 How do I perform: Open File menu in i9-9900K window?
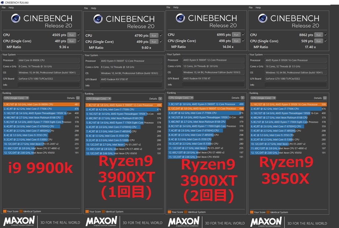(x=4, y=8)
